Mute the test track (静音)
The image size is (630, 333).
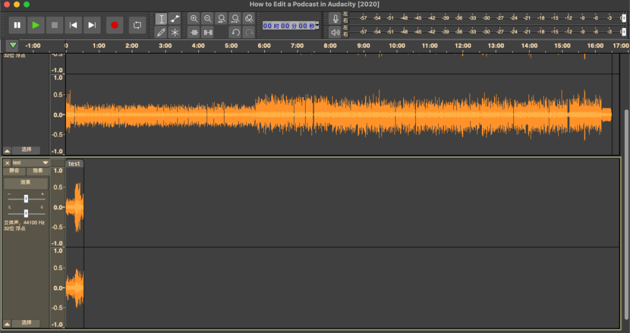(x=14, y=171)
